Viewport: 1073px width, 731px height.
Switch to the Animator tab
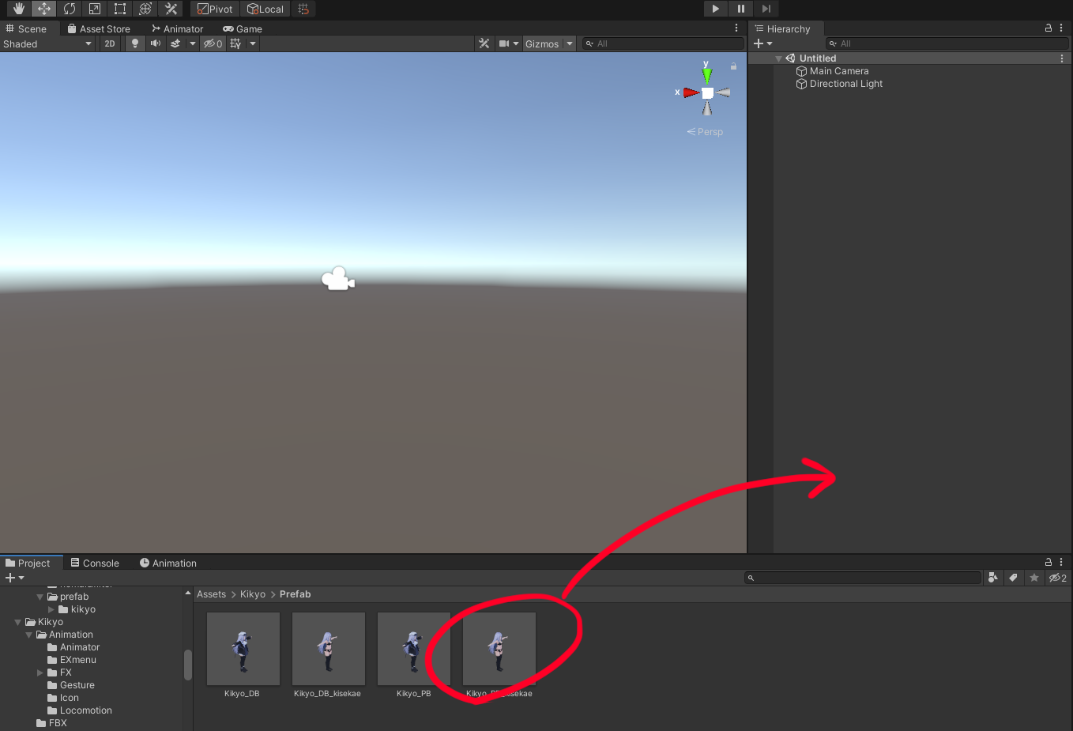click(x=178, y=29)
